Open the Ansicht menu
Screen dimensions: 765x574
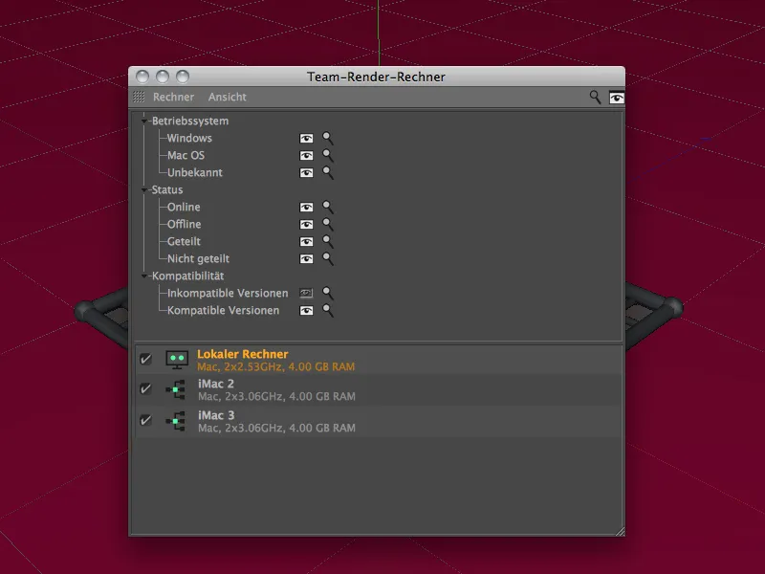(x=228, y=98)
